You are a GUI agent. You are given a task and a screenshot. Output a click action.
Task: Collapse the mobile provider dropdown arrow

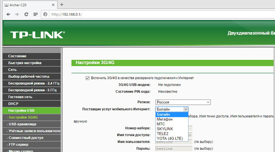pyautogui.click(x=186, y=109)
